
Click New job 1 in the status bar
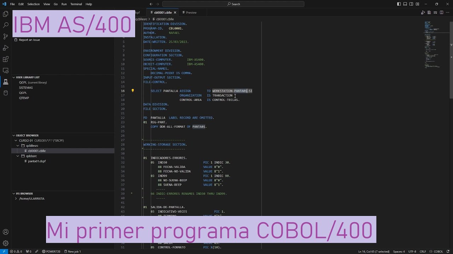click(72, 252)
